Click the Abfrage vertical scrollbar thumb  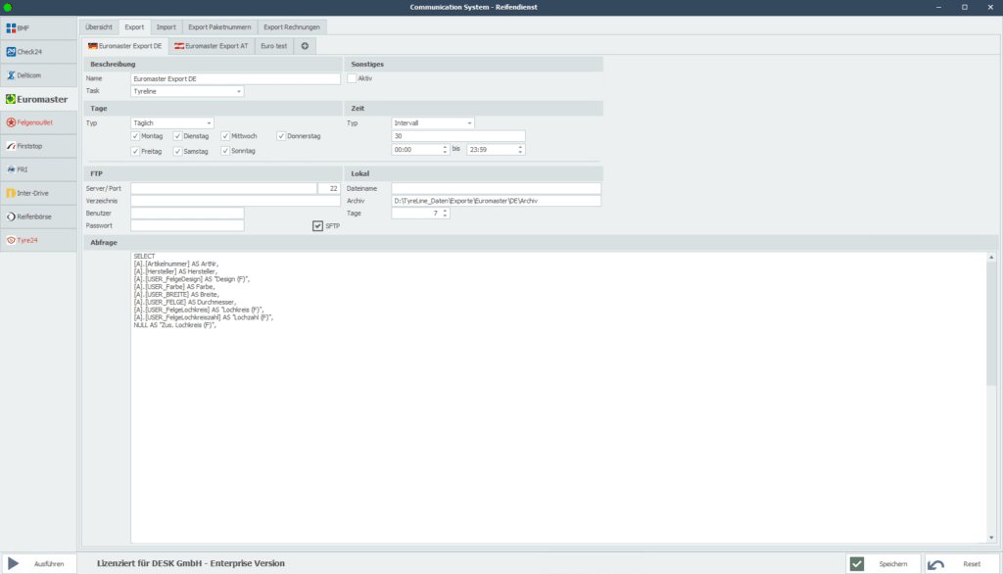[x=991, y=324]
